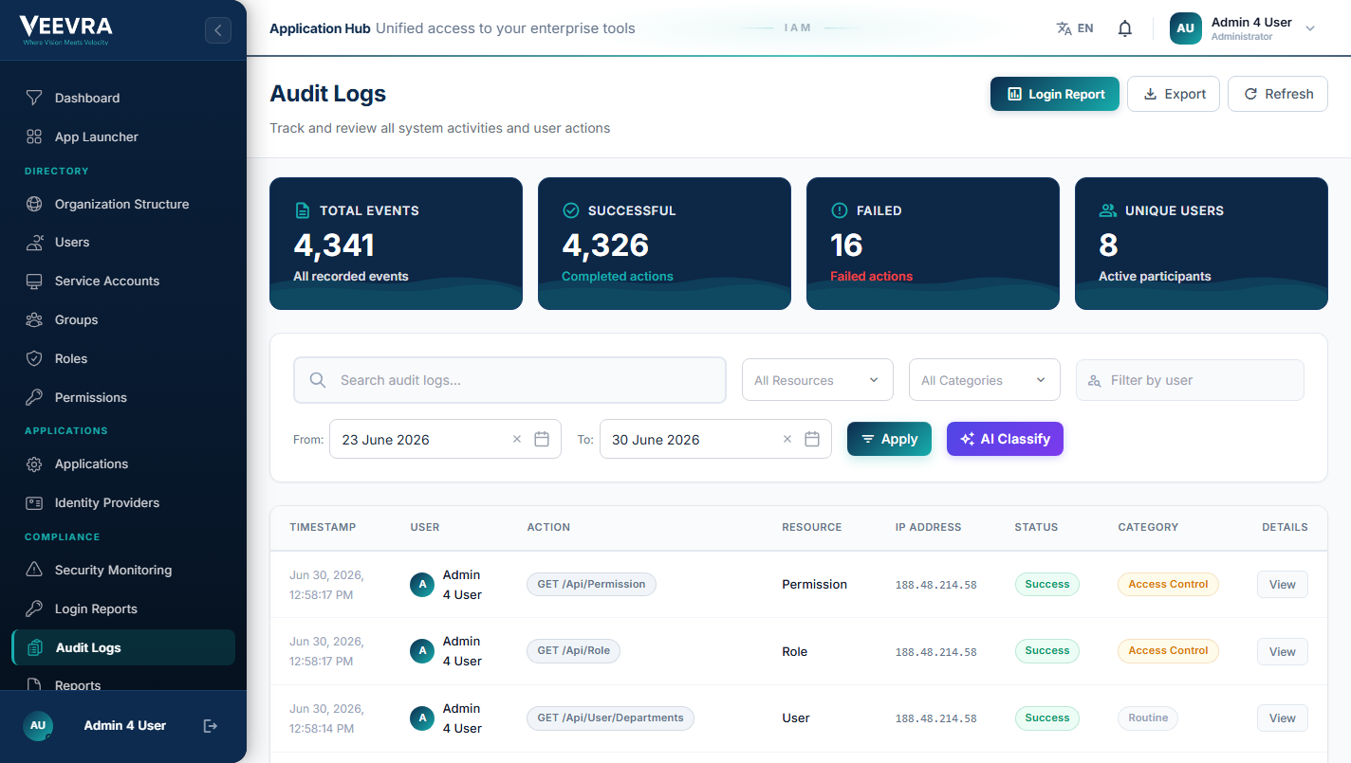Click the Successful card showing 4,326
The width and height of the screenshot is (1351, 763).
(x=664, y=244)
